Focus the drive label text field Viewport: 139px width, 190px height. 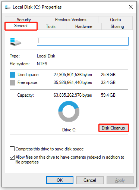point(83,41)
